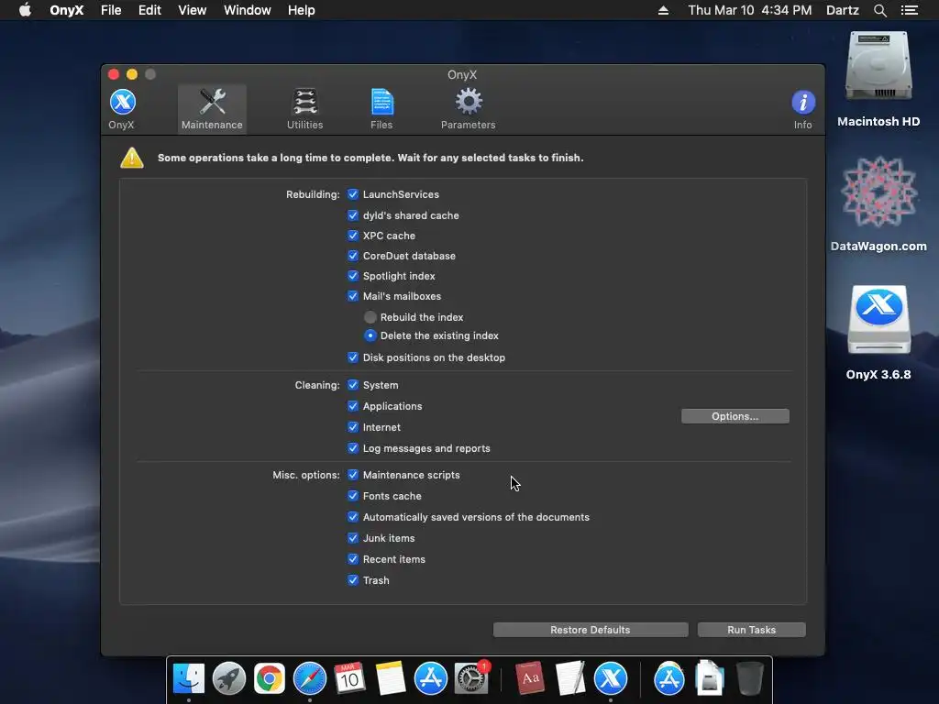This screenshot has height=704, width=939.
Task: Toggle Disk positions on the desktop
Action: coord(353,357)
